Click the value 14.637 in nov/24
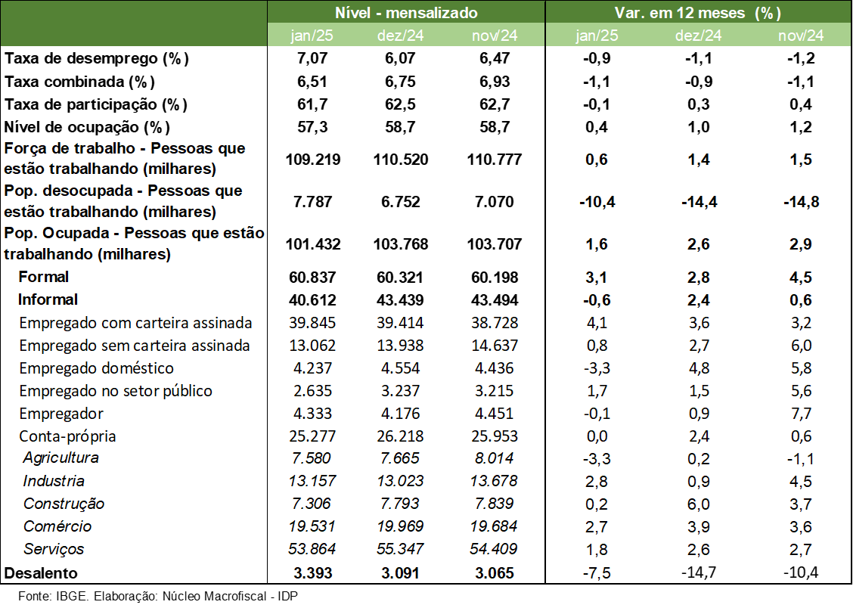 (x=495, y=346)
